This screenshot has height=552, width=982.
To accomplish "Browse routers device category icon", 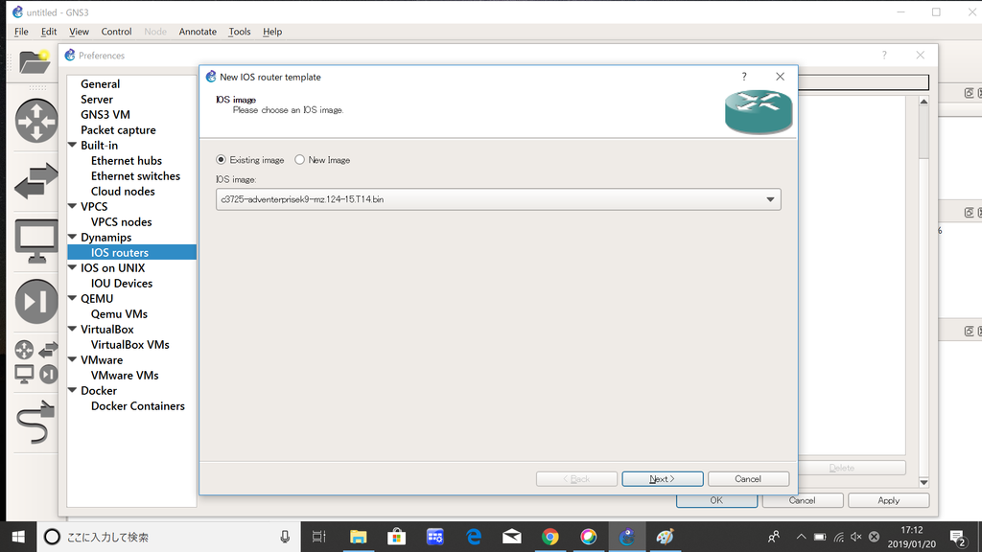I will click(36, 120).
